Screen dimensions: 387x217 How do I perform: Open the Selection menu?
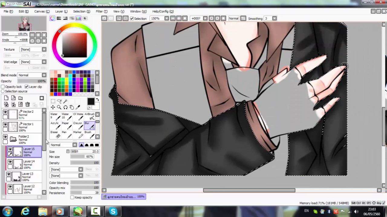pos(82,11)
